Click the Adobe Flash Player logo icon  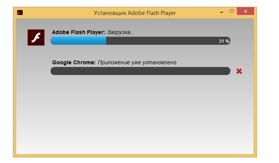click(x=36, y=37)
